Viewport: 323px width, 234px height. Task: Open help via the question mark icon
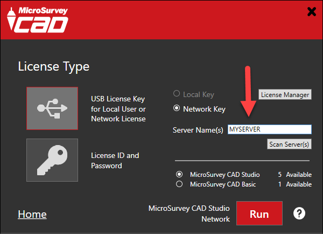tap(299, 214)
